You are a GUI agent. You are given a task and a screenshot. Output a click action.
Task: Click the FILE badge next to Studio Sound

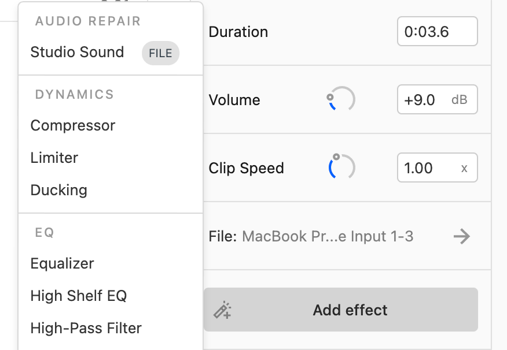tap(160, 53)
